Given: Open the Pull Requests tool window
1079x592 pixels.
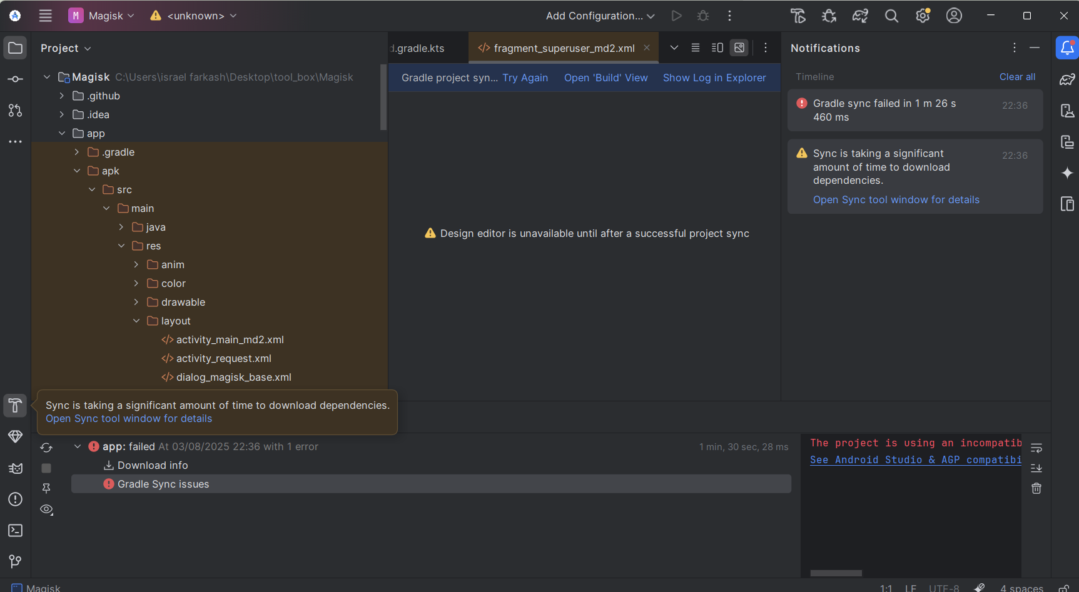Looking at the screenshot, I should point(15,111).
